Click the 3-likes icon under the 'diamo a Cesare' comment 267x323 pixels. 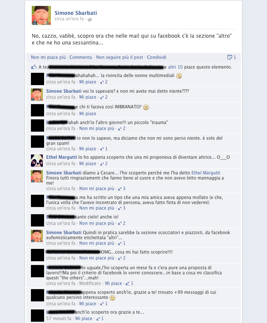pyautogui.click(x=120, y=189)
